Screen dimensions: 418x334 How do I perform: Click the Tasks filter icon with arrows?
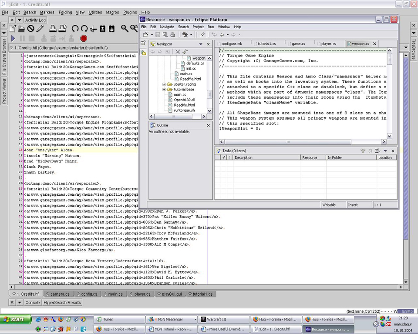pyautogui.click(x=378, y=151)
